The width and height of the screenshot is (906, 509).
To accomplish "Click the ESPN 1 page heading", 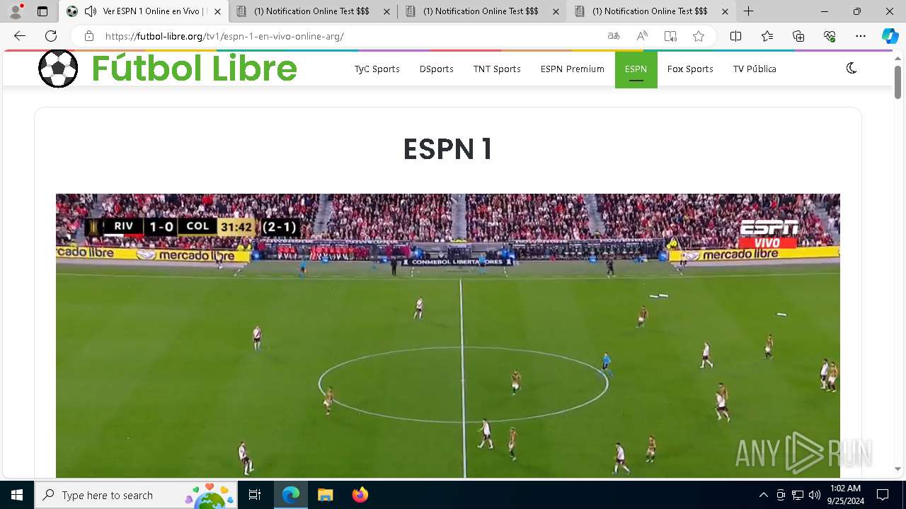I will 447,149.
